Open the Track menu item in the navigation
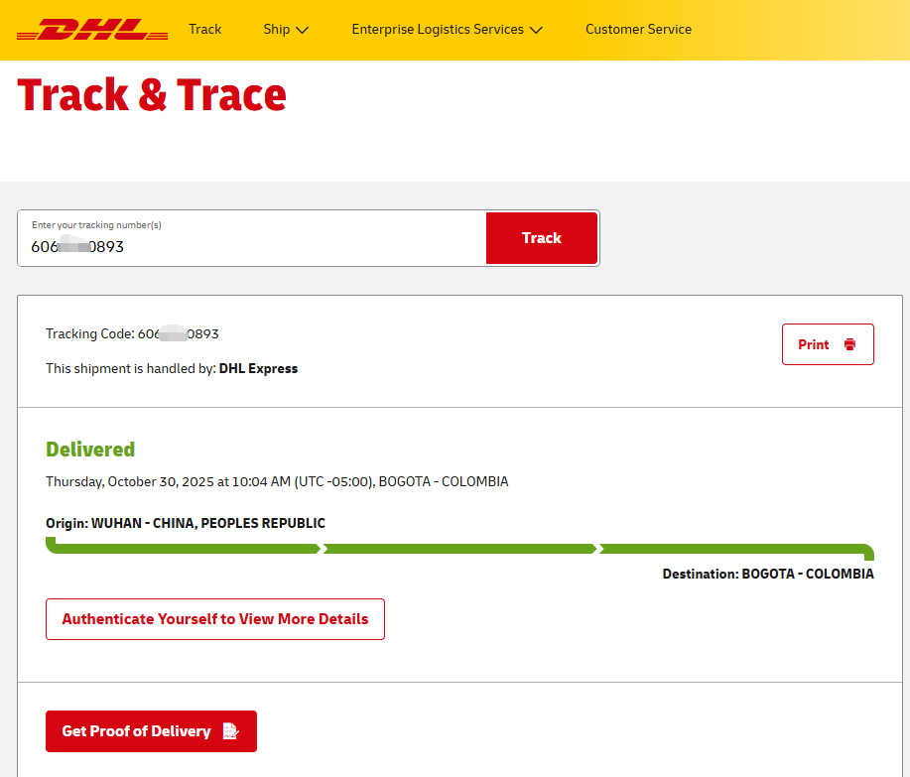 pos(205,30)
